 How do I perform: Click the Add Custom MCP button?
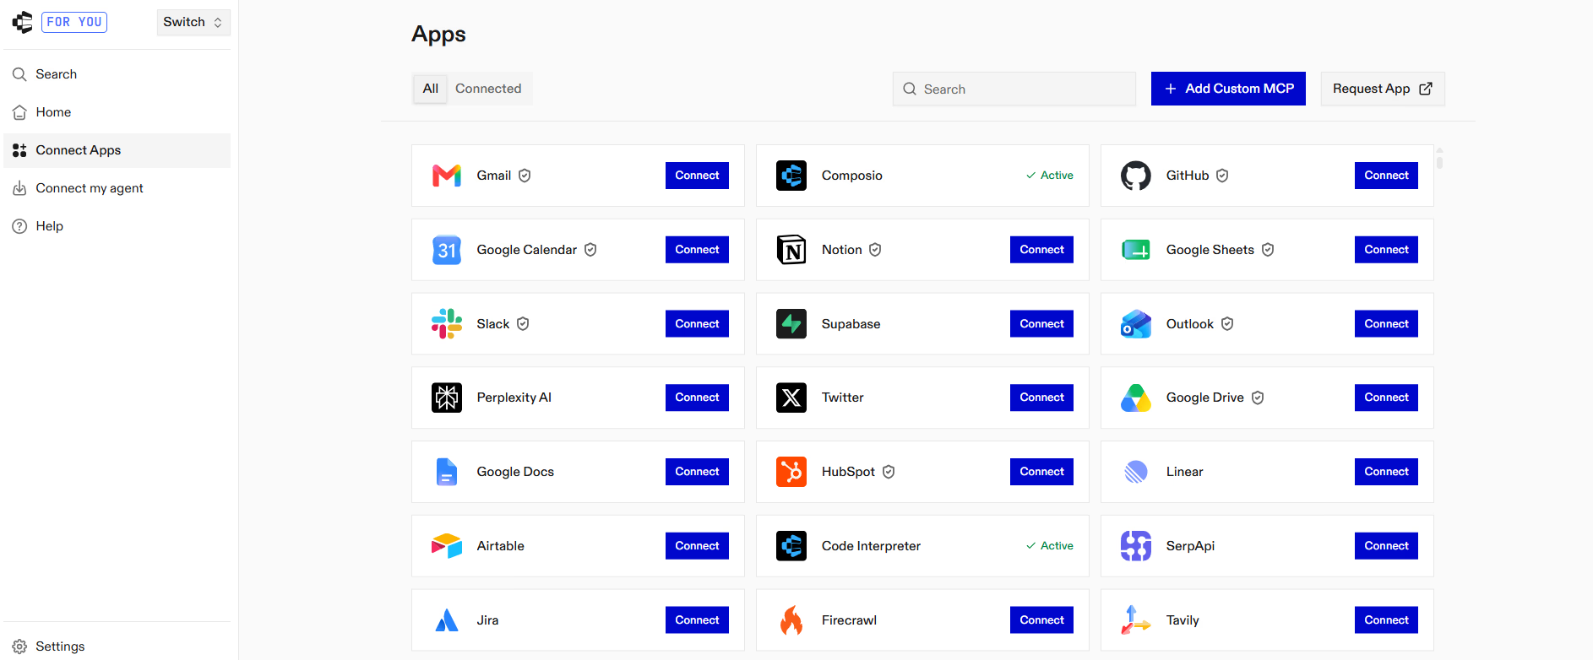[x=1228, y=89]
